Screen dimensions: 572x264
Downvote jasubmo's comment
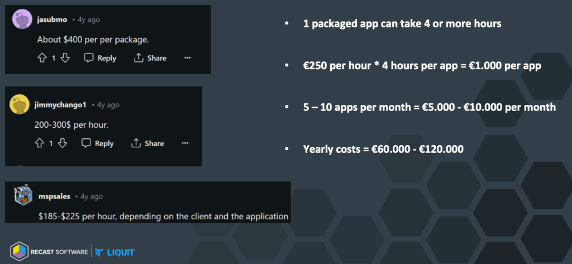(x=65, y=58)
